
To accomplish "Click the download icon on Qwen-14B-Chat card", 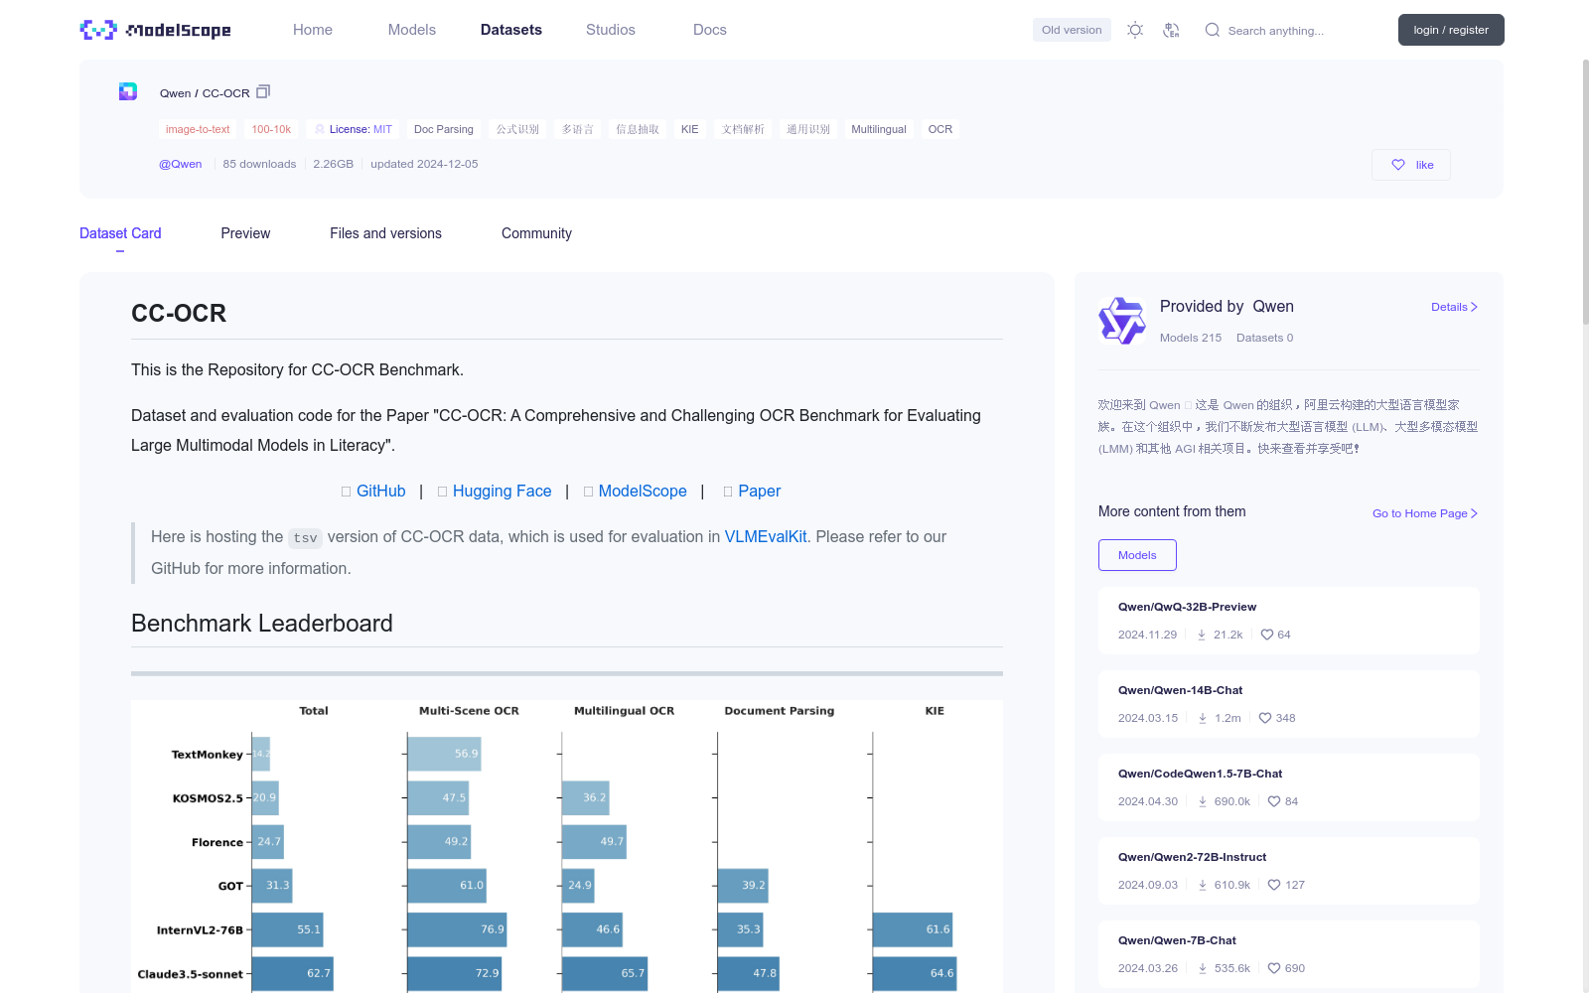I will click(1203, 718).
